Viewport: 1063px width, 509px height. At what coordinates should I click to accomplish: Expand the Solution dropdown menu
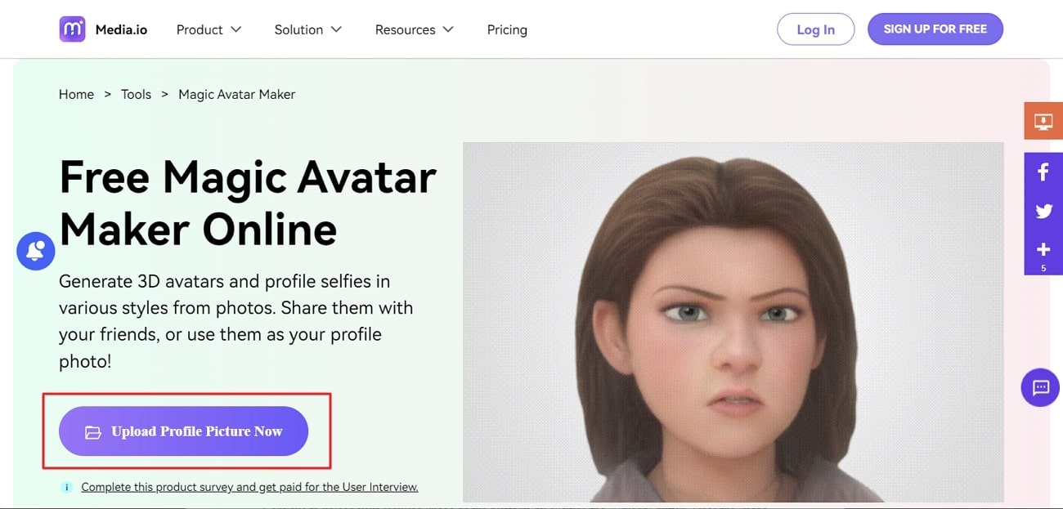(x=307, y=29)
